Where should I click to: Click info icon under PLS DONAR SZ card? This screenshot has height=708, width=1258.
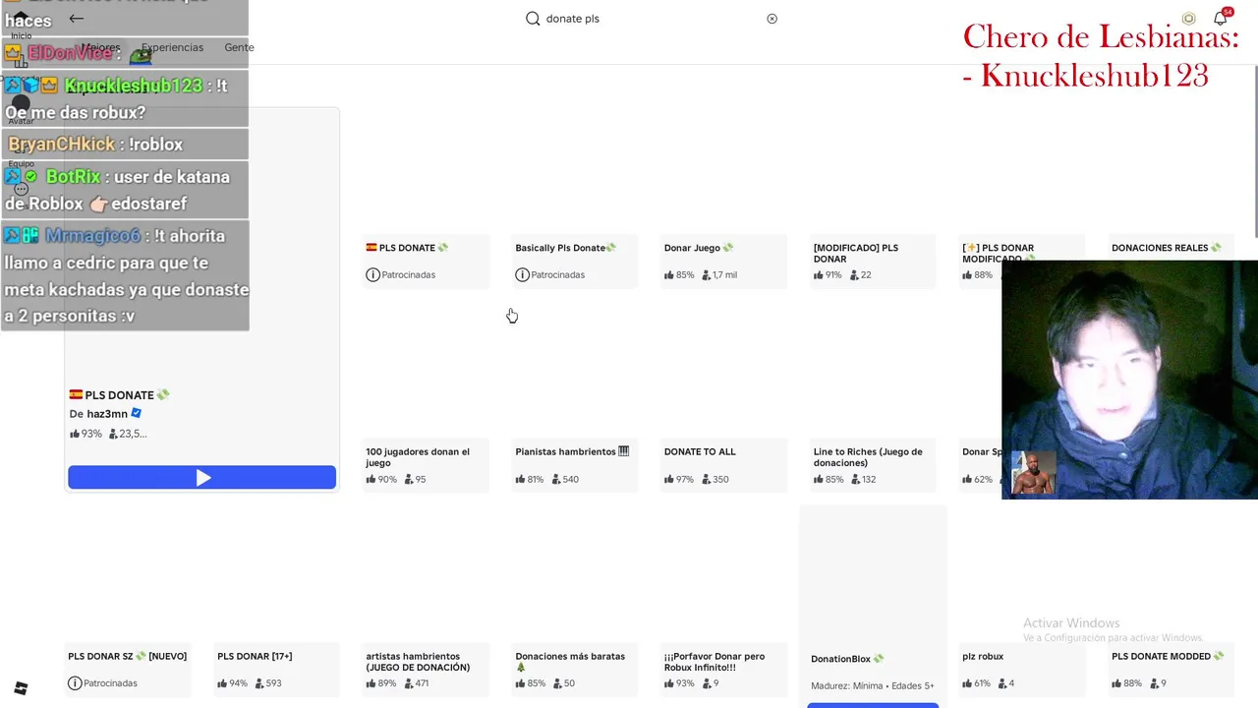coord(75,682)
